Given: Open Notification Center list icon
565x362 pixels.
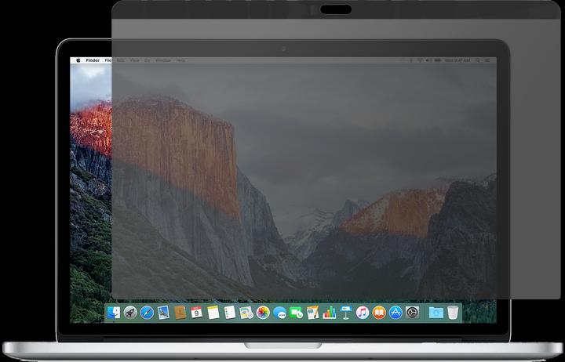Looking at the screenshot, I should [x=487, y=60].
